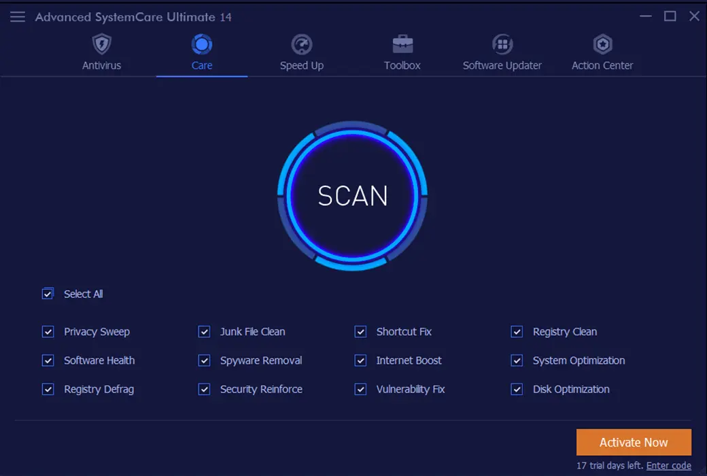Viewport: 707px width, 476px height.
Task: Click the Speed Up gauge icon
Action: [302, 44]
